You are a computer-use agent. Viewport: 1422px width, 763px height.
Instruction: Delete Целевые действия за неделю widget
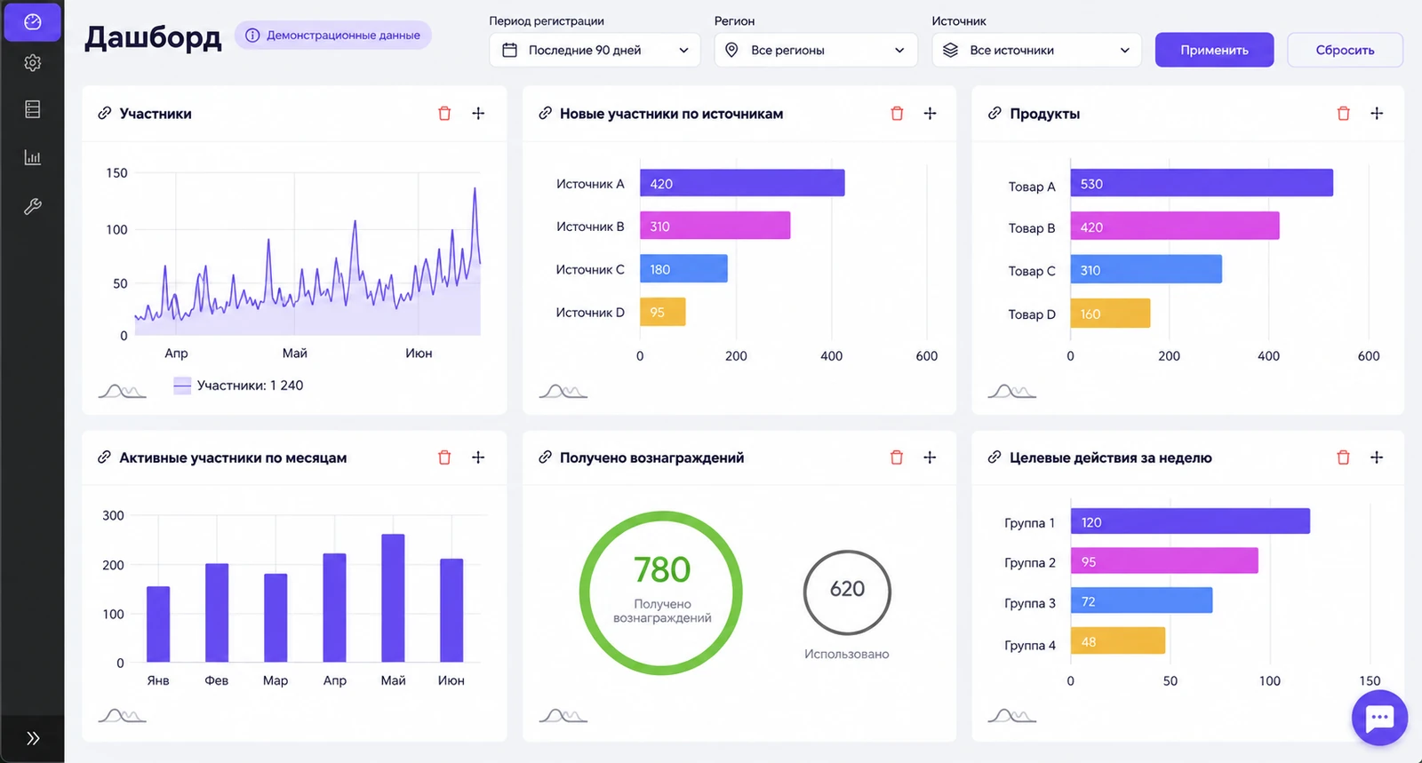click(x=1343, y=457)
